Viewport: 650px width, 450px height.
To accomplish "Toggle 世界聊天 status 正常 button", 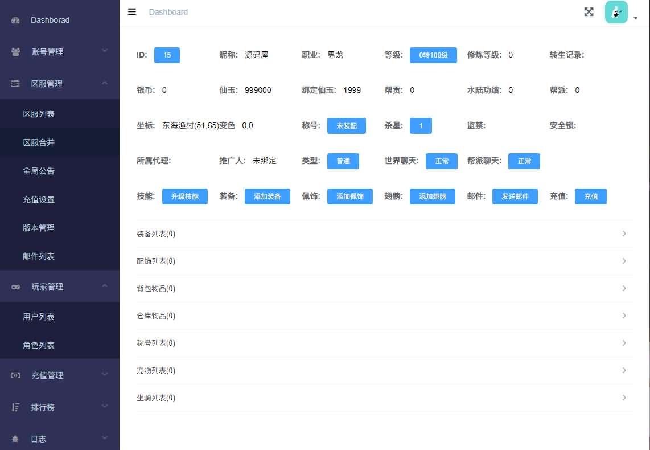I will (x=442, y=161).
